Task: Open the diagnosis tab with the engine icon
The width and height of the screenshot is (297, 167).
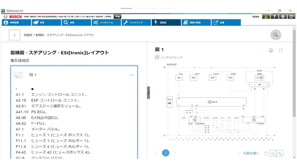Action: pos(46,23)
